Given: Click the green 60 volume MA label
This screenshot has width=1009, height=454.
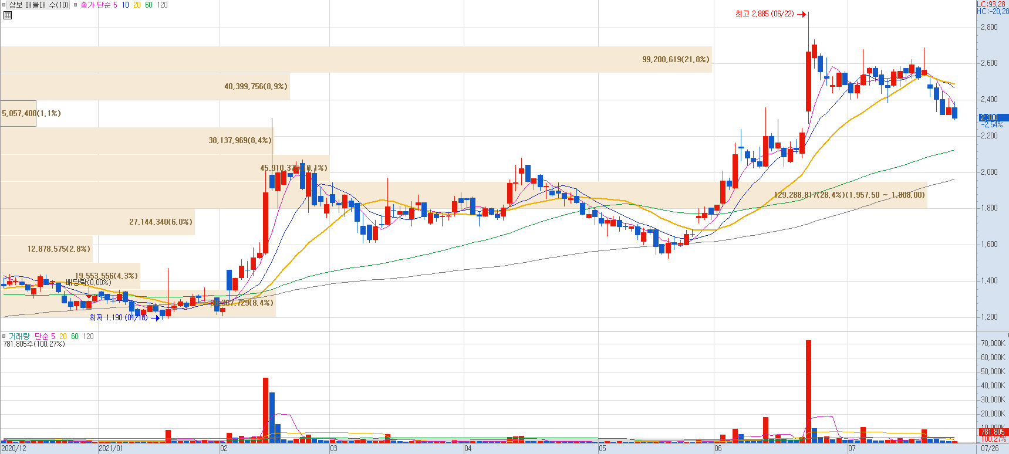Looking at the screenshot, I should point(75,336).
